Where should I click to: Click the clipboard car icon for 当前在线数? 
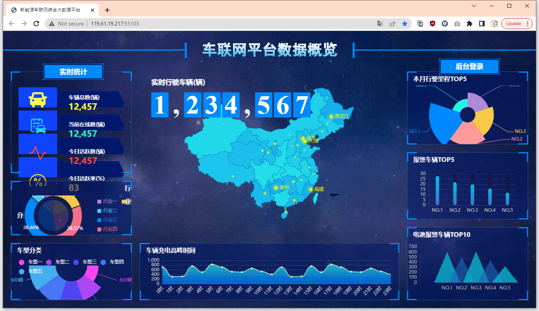(x=38, y=125)
